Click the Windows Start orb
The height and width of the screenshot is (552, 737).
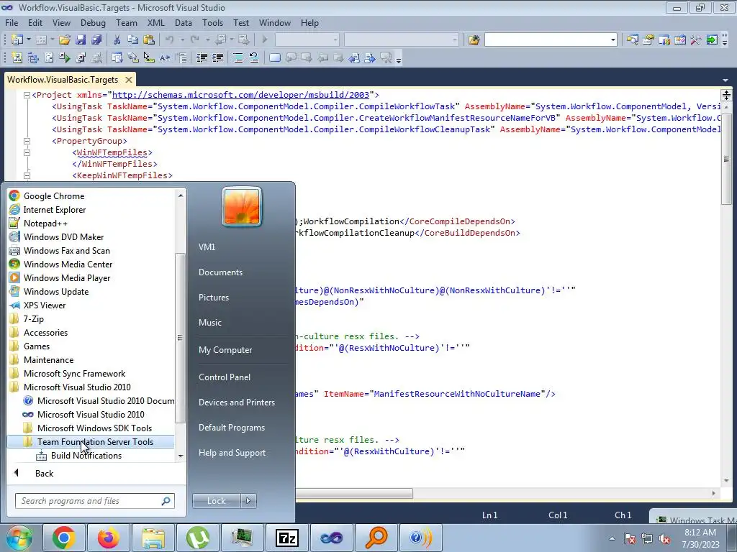(x=19, y=538)
